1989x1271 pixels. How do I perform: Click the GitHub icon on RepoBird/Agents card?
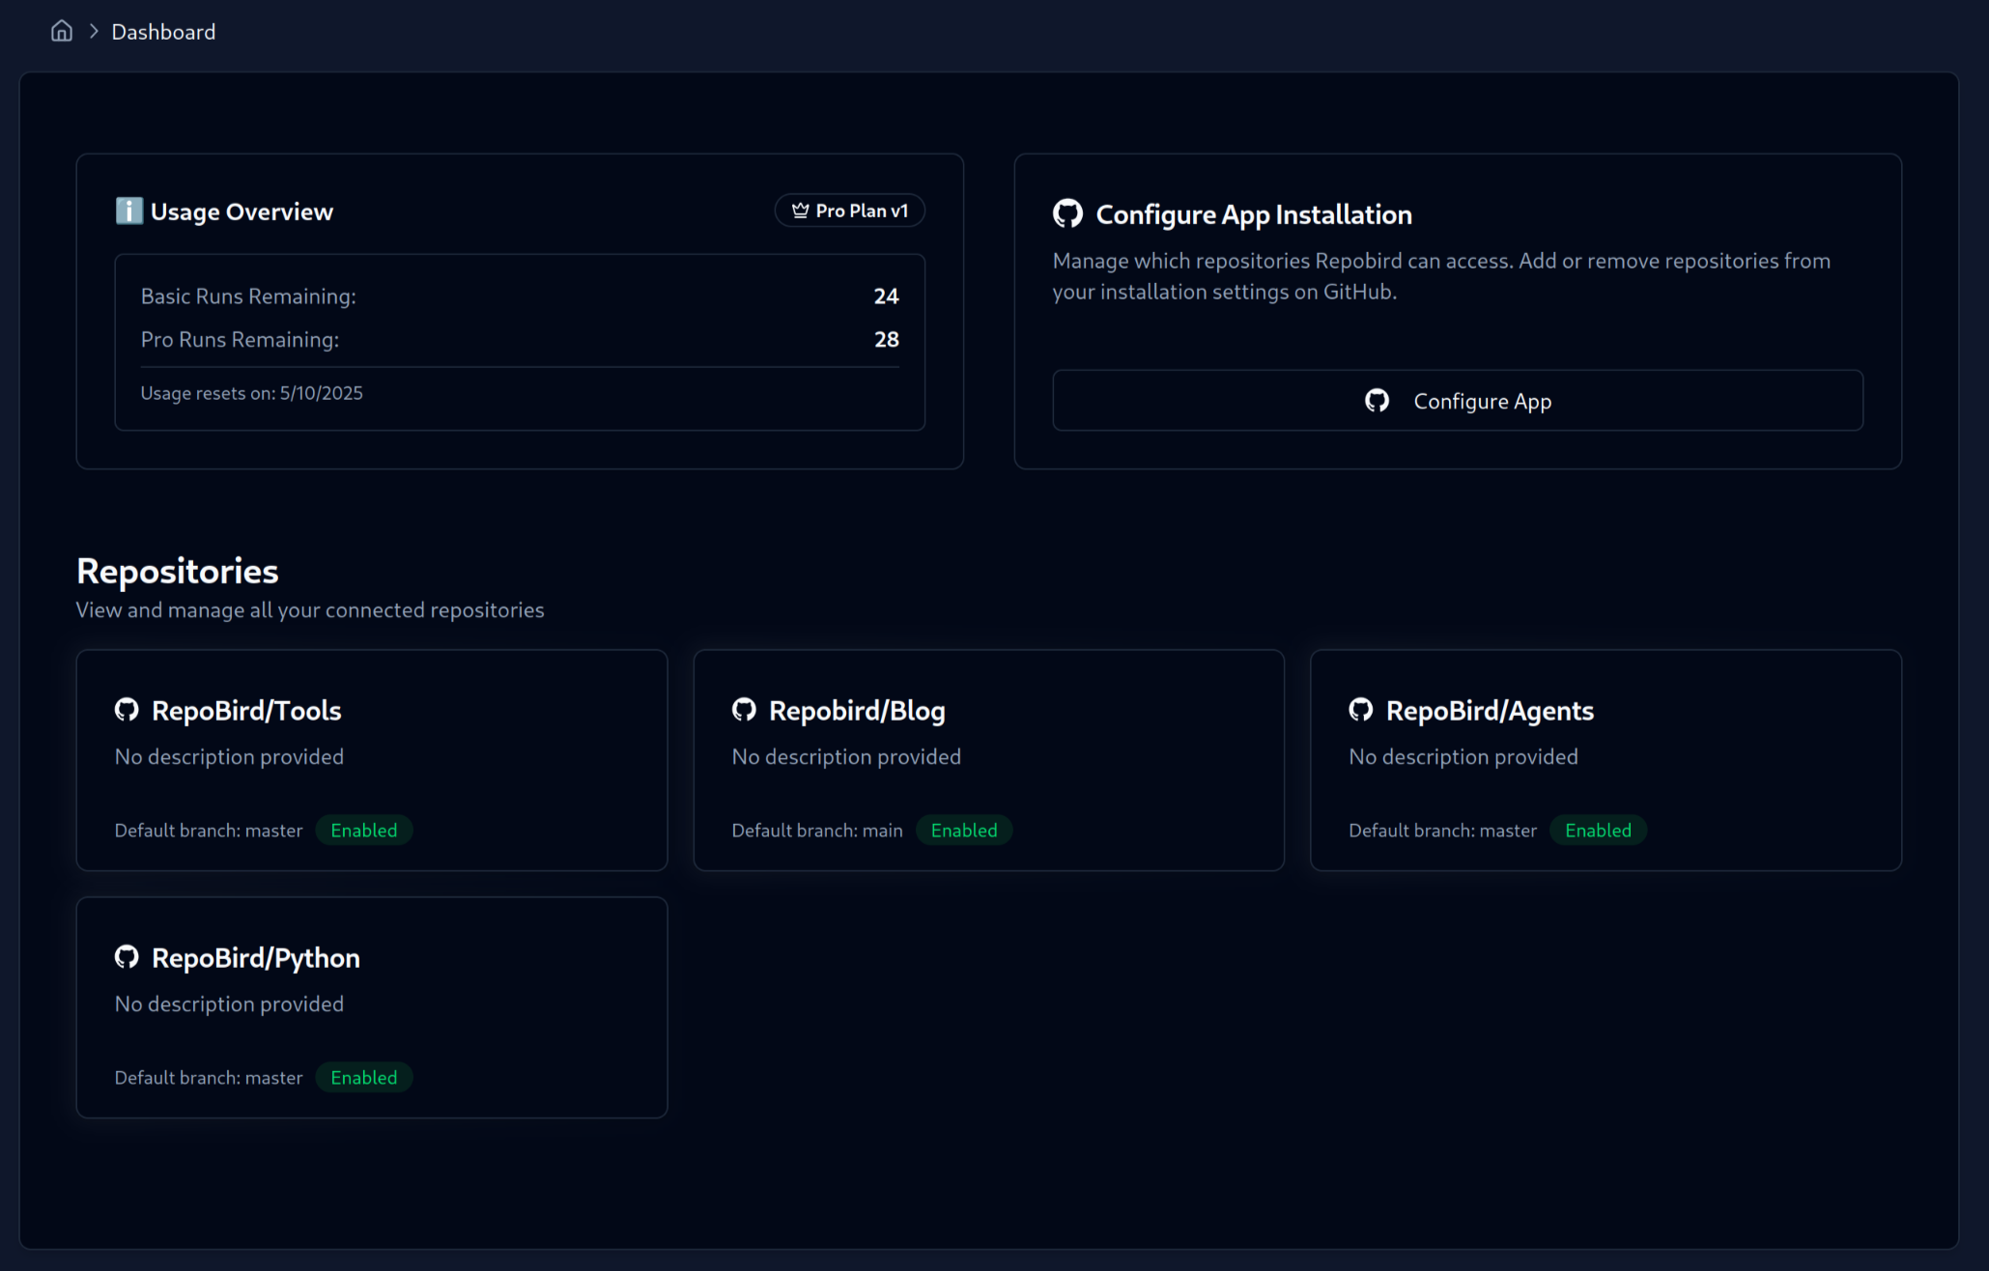(x=1361, y=709)
